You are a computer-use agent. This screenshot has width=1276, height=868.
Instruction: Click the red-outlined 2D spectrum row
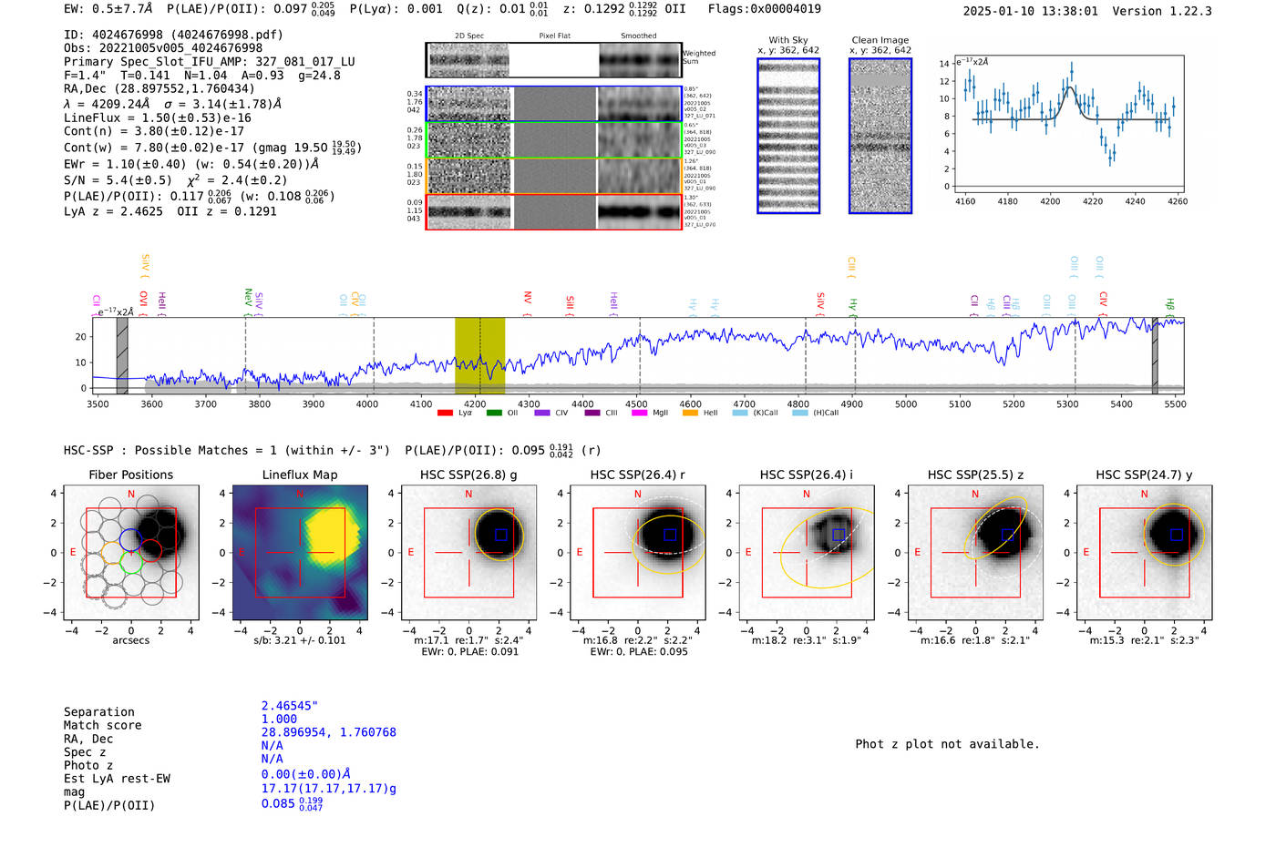tap(553, 211)
